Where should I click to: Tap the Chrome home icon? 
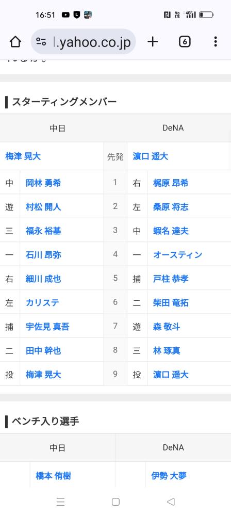coord(15,42)
